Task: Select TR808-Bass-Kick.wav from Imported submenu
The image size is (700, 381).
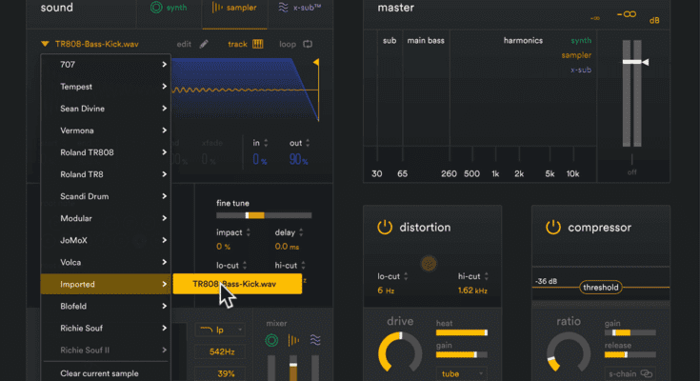Action: click(237, 284)
